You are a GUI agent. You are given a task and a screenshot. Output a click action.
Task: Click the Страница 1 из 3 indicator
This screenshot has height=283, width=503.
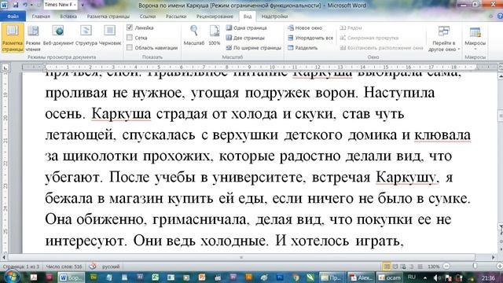[21, 266]
